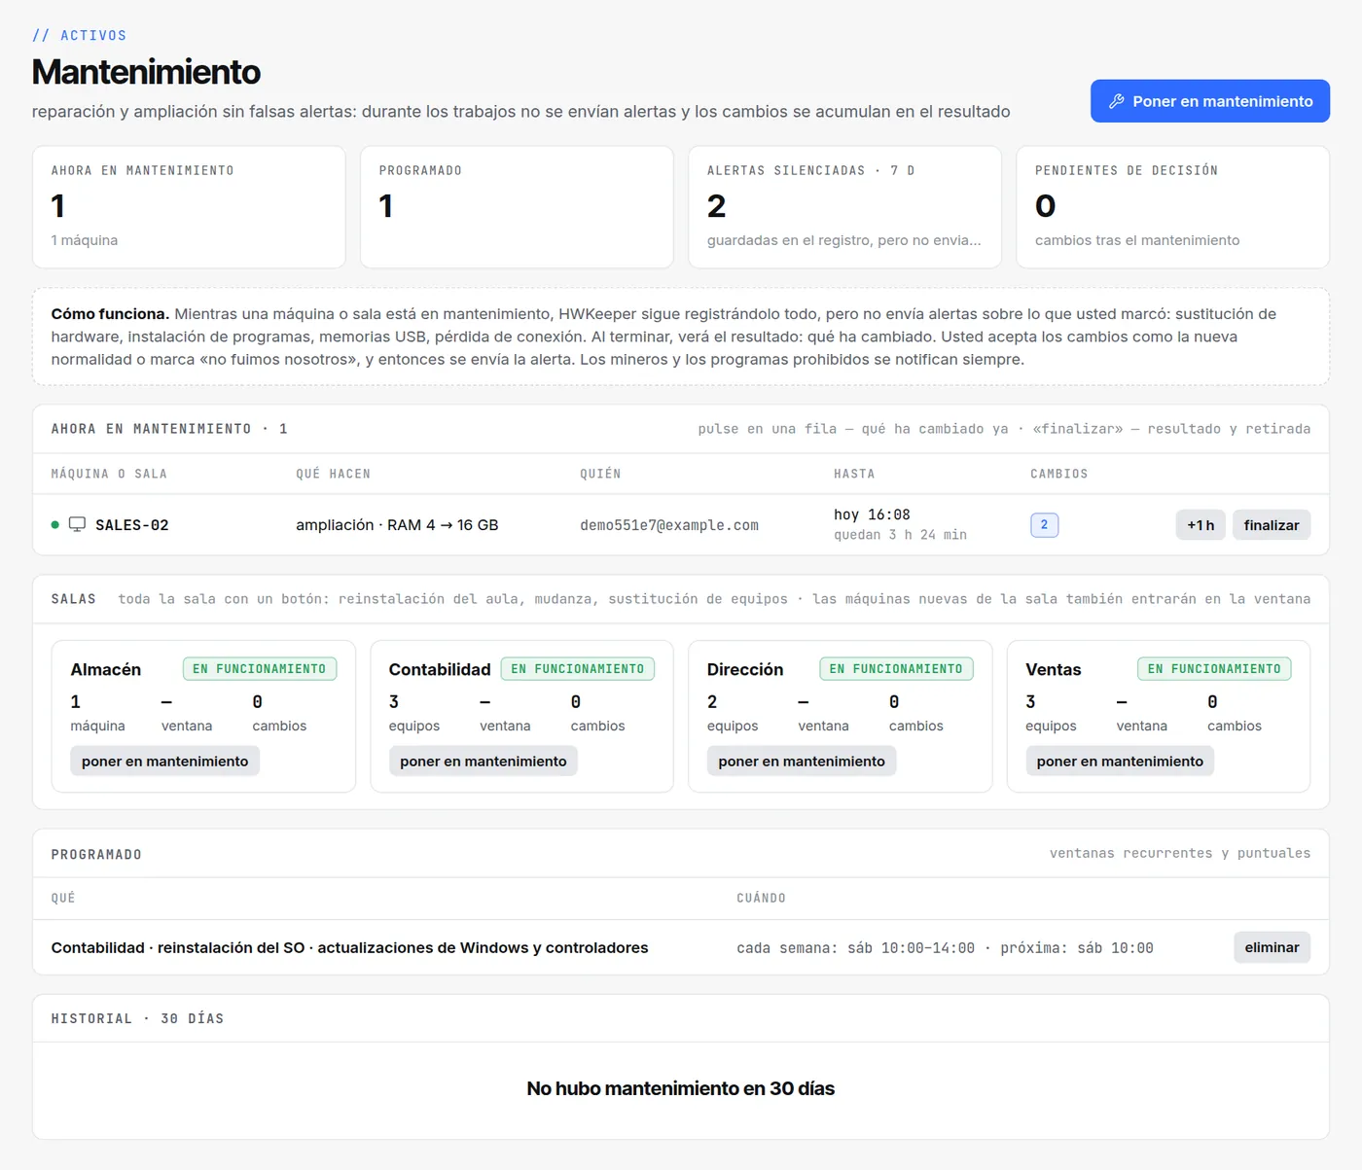Click the CUÁNDO column header

click(761, 898)
